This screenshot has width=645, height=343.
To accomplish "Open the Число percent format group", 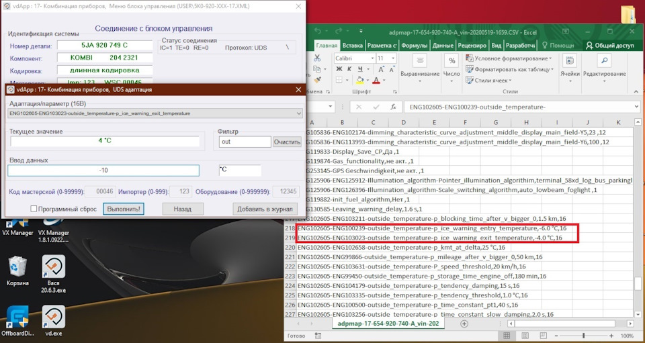I will [451, 61].
